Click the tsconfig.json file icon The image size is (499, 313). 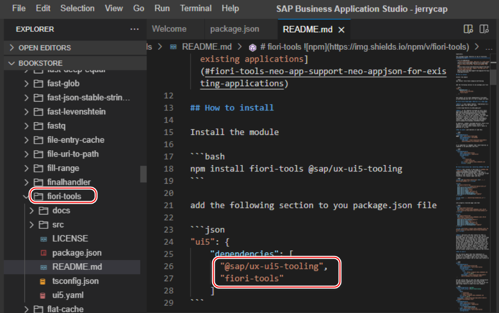pos(43,281)
